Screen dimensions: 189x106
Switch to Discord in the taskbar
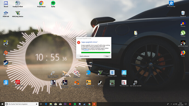tap(80, 104)
